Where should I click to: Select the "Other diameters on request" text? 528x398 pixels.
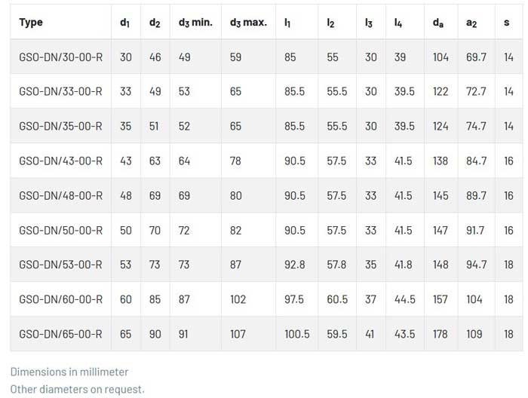(x=77, y=389)
